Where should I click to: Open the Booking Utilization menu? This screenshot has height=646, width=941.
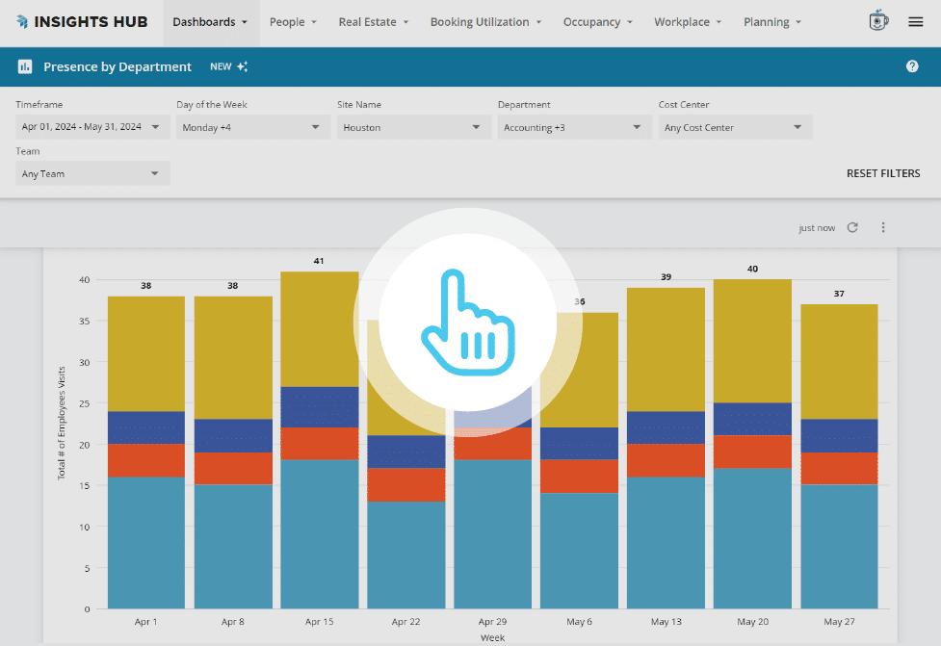485,22
